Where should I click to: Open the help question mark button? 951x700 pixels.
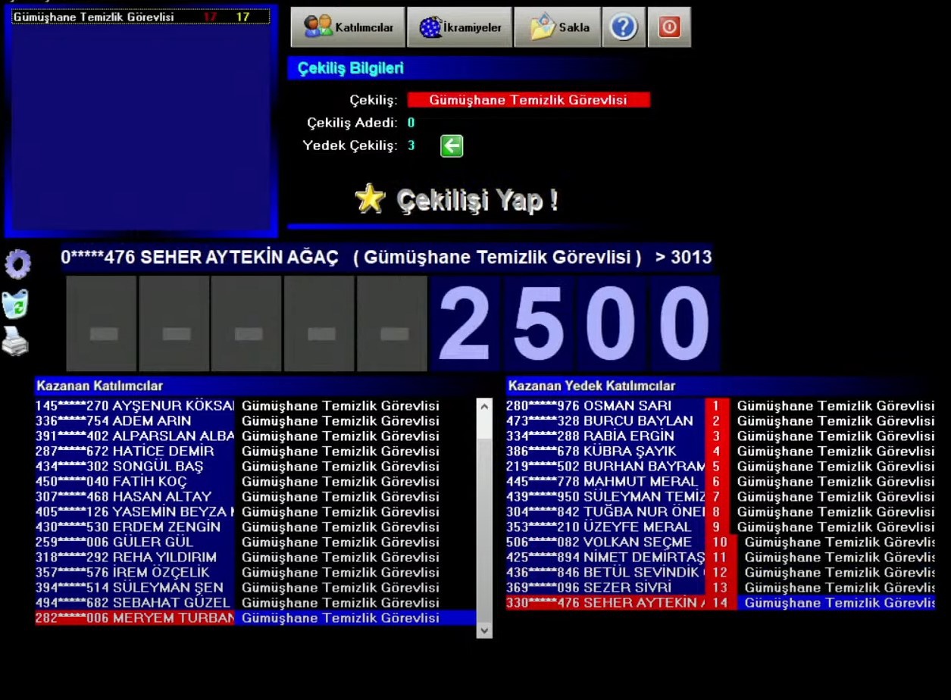click(x=623, y=27)
